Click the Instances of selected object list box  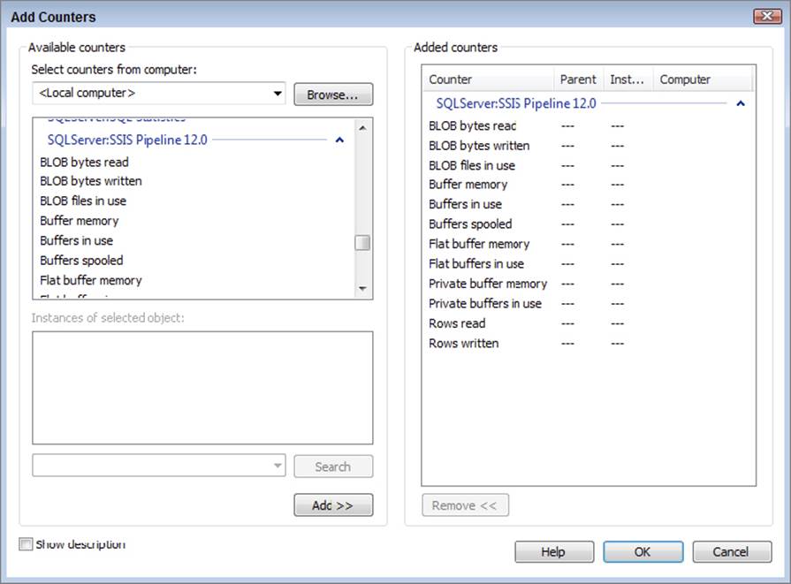pyautogui.click(x=202, y=388)
